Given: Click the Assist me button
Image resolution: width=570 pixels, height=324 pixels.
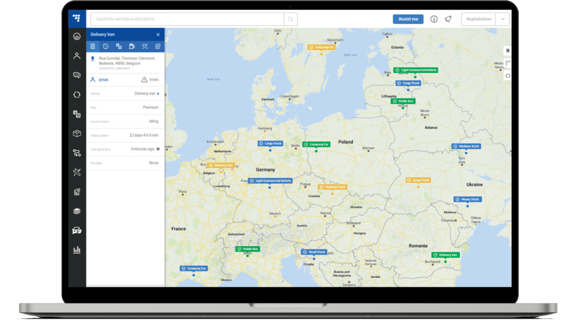Looking at the screenshot, I should (408, 19).
